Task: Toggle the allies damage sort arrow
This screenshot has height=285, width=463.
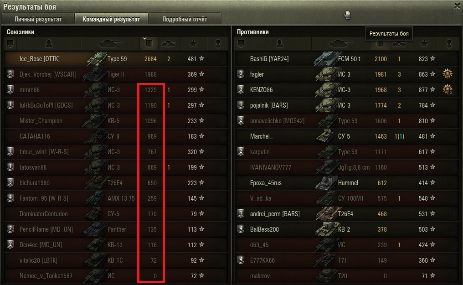Action: point(144,38)
